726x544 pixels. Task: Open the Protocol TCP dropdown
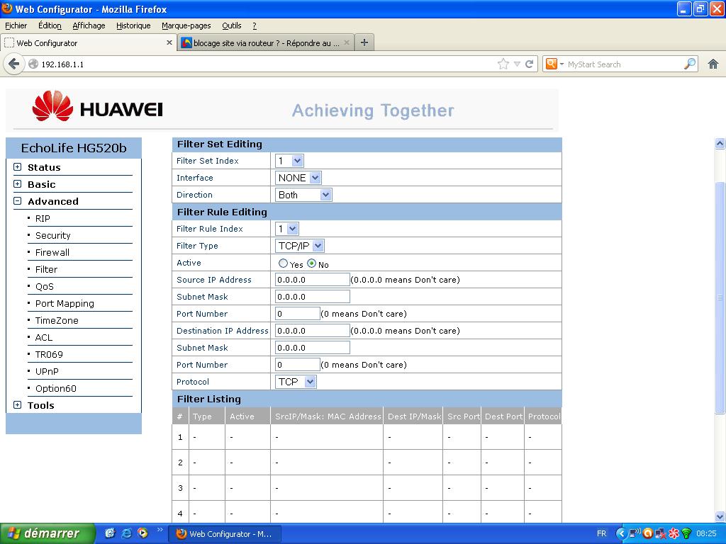tap(296, 382)
